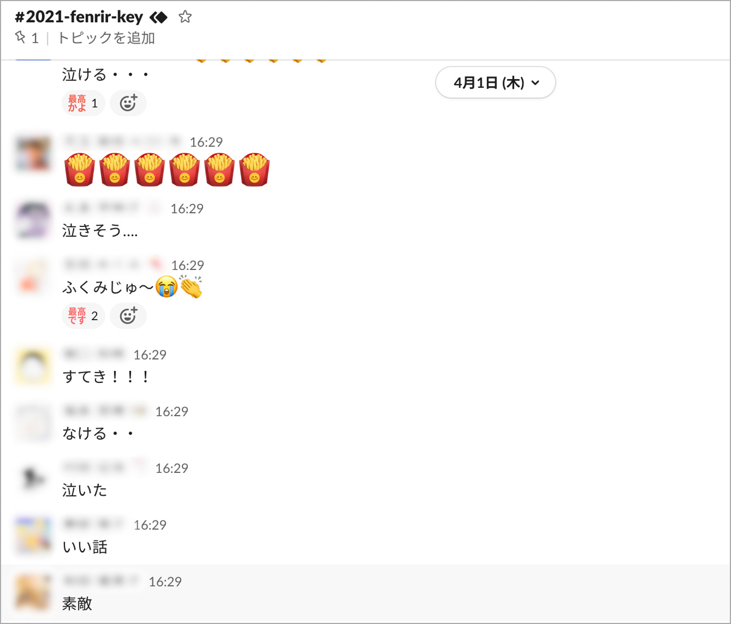Open profile picture next to すてき！！！

33,366
